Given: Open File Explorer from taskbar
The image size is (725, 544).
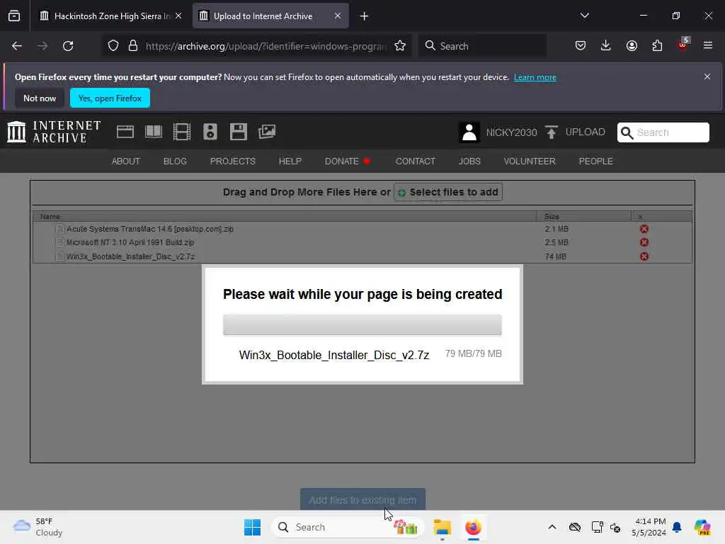Looking at the screenshot, I should [442, 527].
